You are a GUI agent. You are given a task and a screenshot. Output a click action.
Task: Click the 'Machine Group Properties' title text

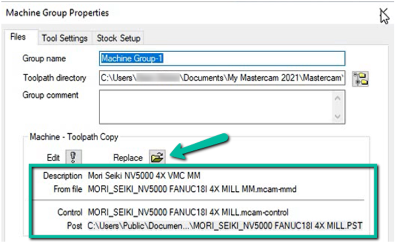coord(58,13)
